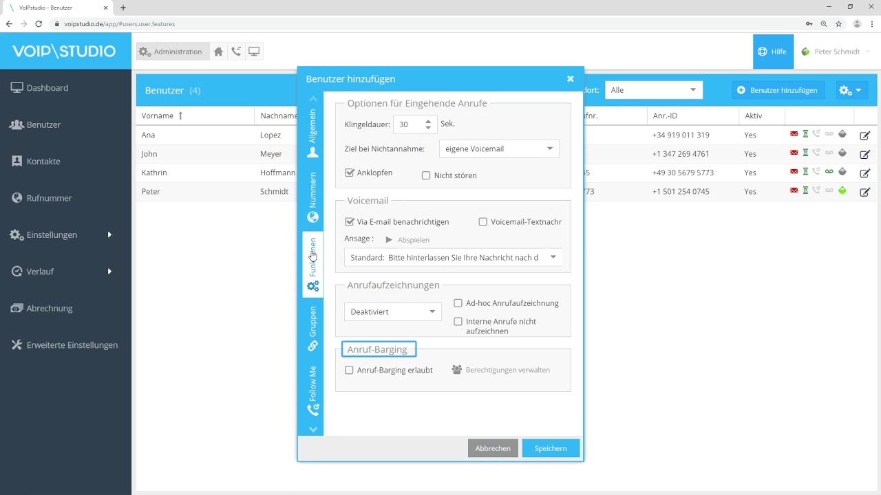Switch to the Nummern tab

pos(312,197)
